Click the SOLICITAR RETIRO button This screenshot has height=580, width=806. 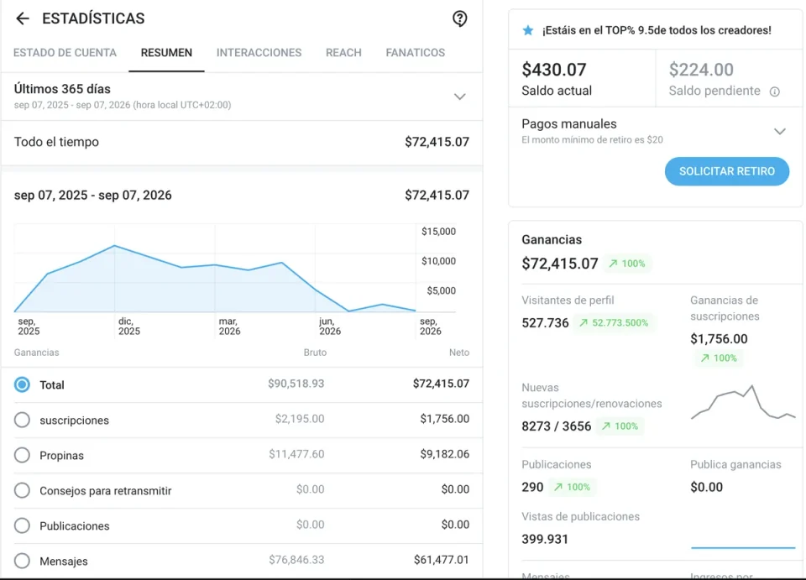[727, 171]
